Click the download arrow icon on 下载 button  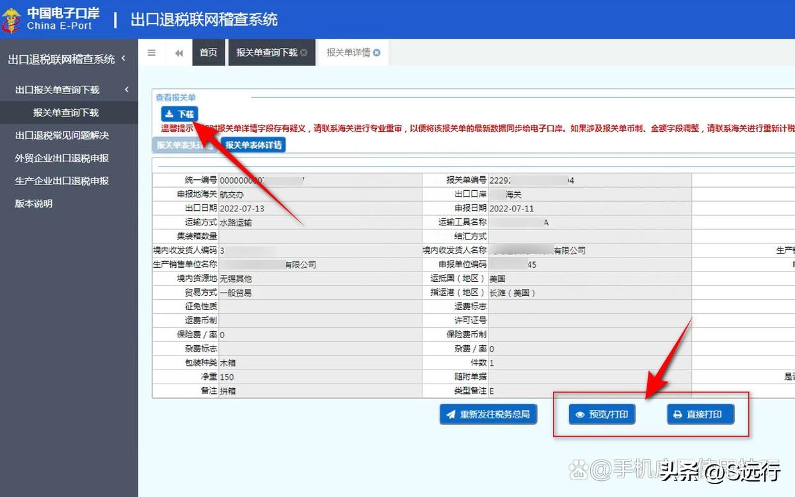[x=168, y=113]
